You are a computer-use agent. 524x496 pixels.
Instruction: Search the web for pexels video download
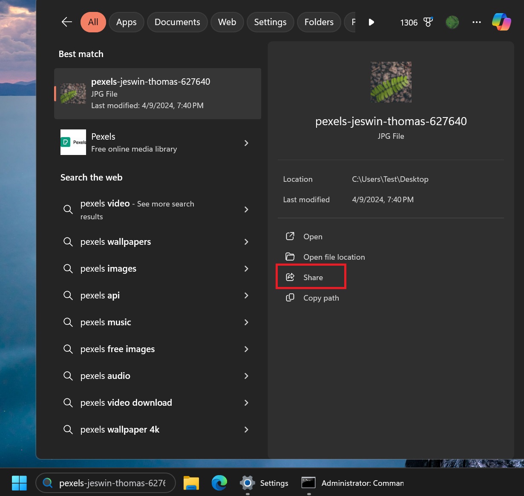(158, 403)
